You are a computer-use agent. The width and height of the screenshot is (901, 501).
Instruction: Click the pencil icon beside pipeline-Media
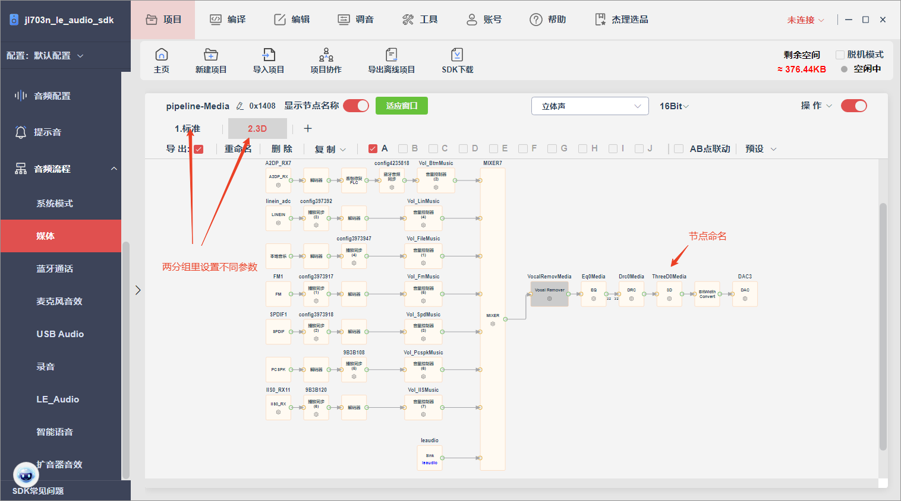click(x=240, y=106)
